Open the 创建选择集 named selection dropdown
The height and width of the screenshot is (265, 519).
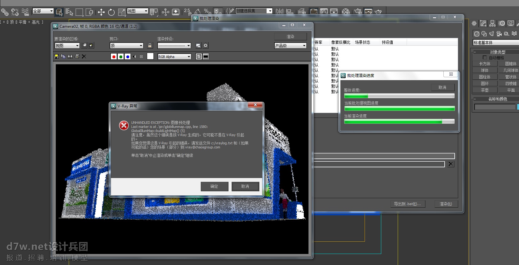254,11
